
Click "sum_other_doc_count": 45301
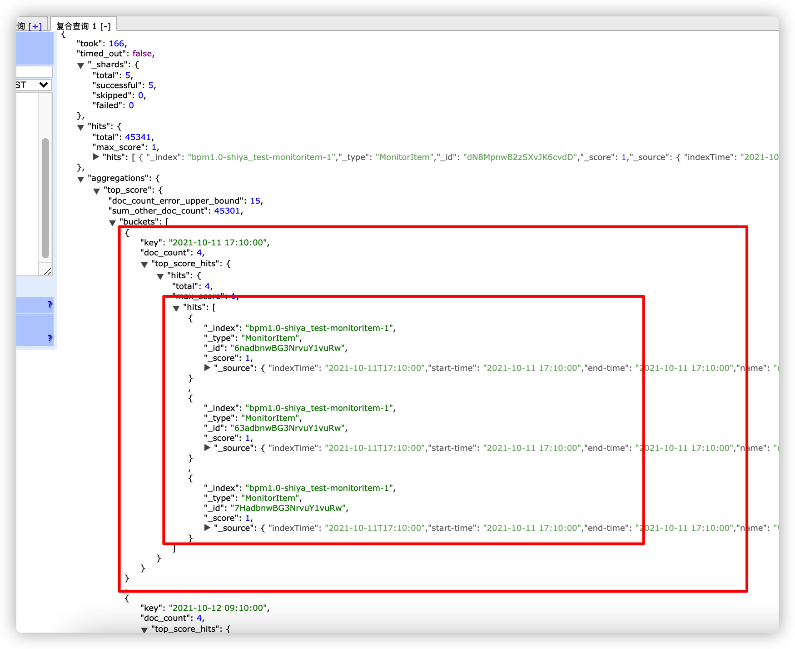[x=176, y=211]
